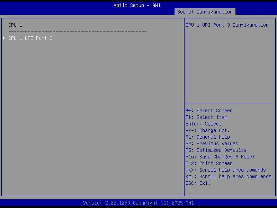Click the F12: Print Screen line
Image resolution: width=277 pixels, height=208 pixels.
coord(209,163)
